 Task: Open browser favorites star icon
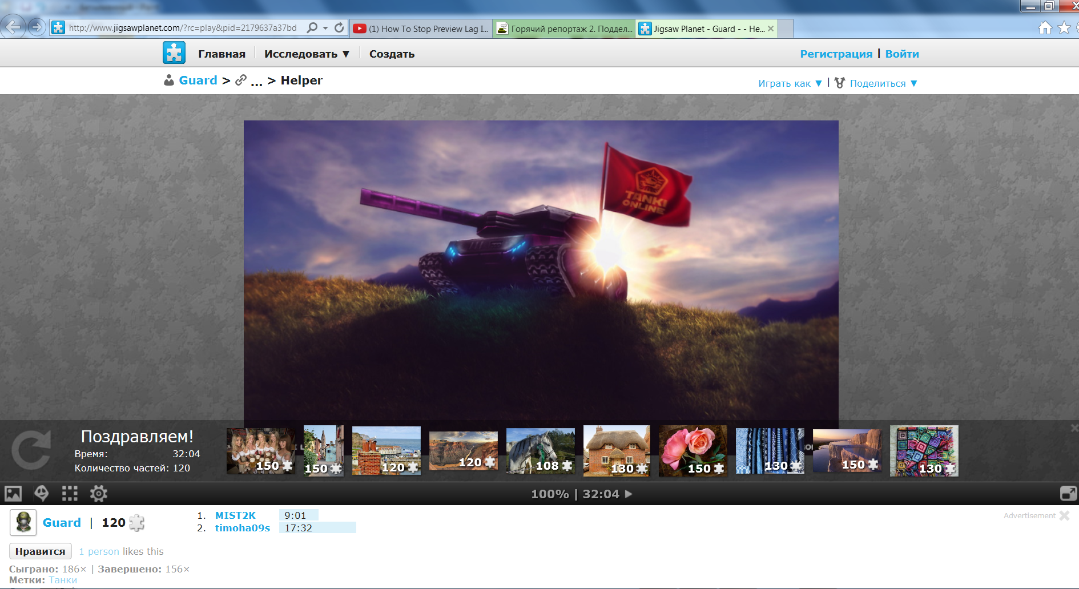(1064, 27)
